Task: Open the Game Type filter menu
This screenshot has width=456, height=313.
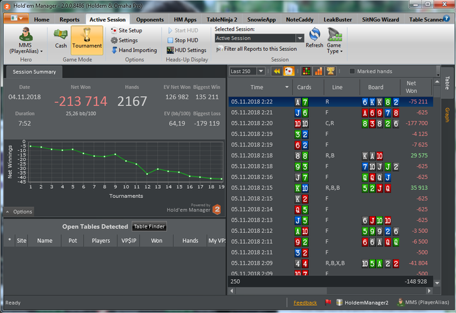Action: click(334, 40)
